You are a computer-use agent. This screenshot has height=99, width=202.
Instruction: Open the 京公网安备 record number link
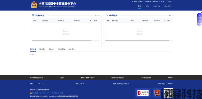(x=41, y=93)
